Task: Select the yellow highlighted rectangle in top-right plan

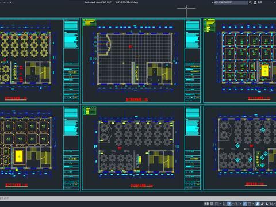Action: [265, 71]
